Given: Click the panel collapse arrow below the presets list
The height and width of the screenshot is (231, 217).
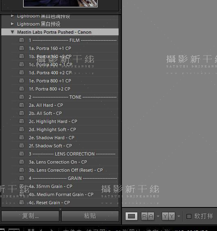Looking at the screenshot, I should [x=60, y=209].
